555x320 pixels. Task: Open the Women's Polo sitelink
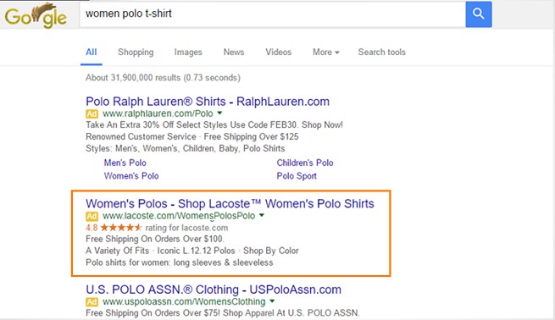131,176
